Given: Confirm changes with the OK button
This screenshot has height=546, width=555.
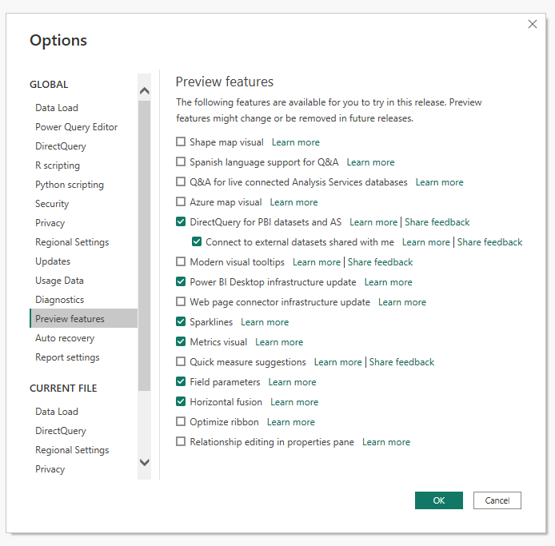Looking at the screenshot, I should click(438, 500).
